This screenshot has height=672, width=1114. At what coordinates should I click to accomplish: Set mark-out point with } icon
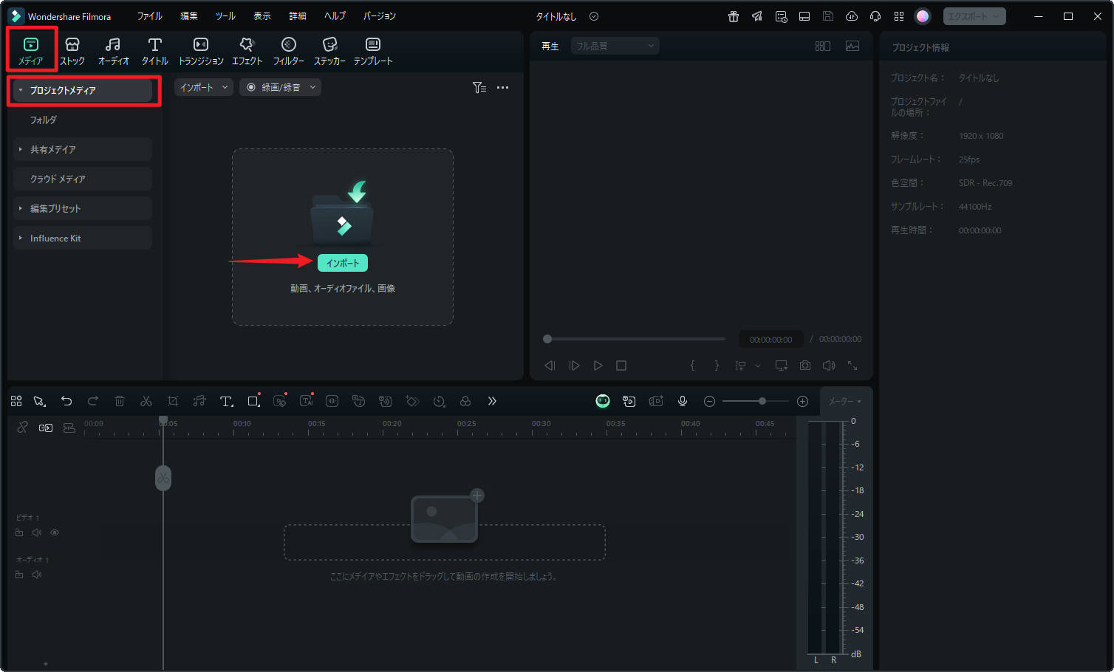[716, 366]
